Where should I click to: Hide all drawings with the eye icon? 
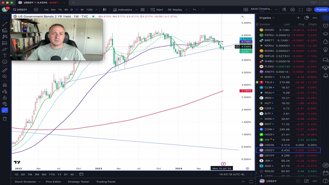coord(5,104)
